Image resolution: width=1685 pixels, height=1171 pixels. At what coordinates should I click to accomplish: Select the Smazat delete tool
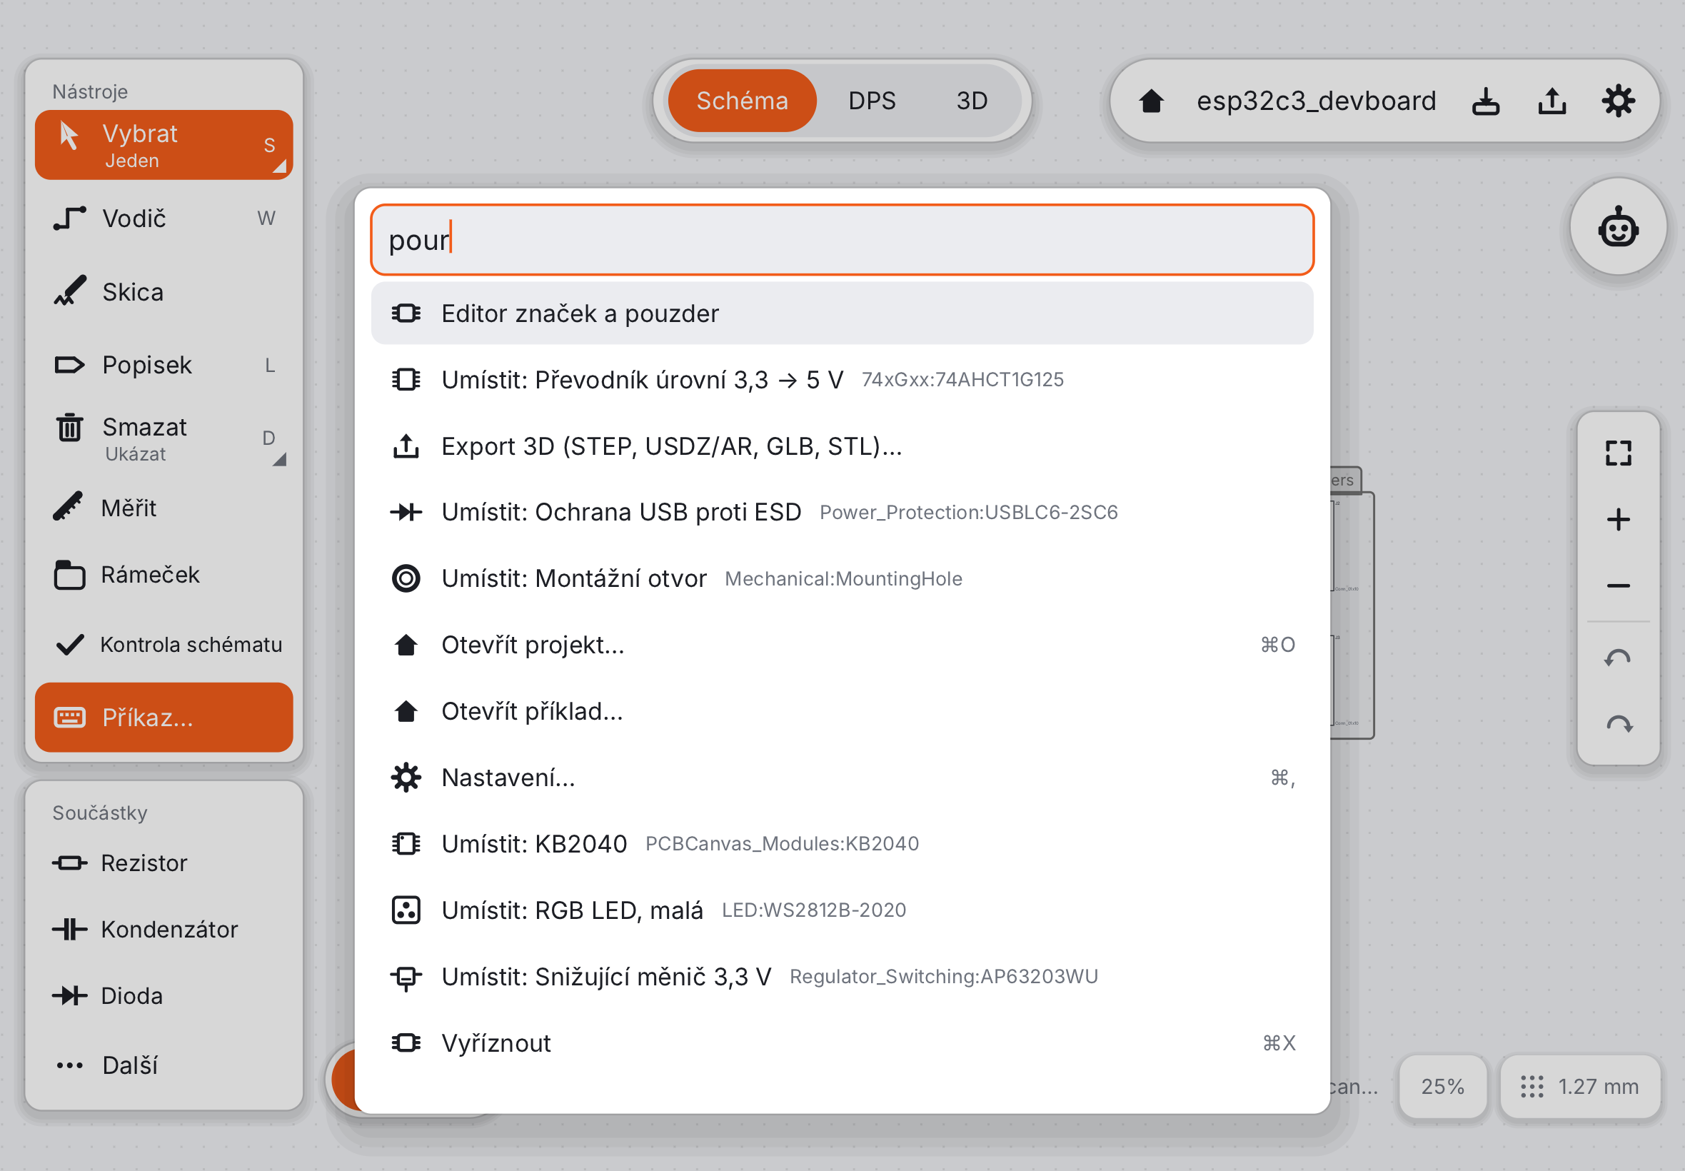tap(164, 438)
